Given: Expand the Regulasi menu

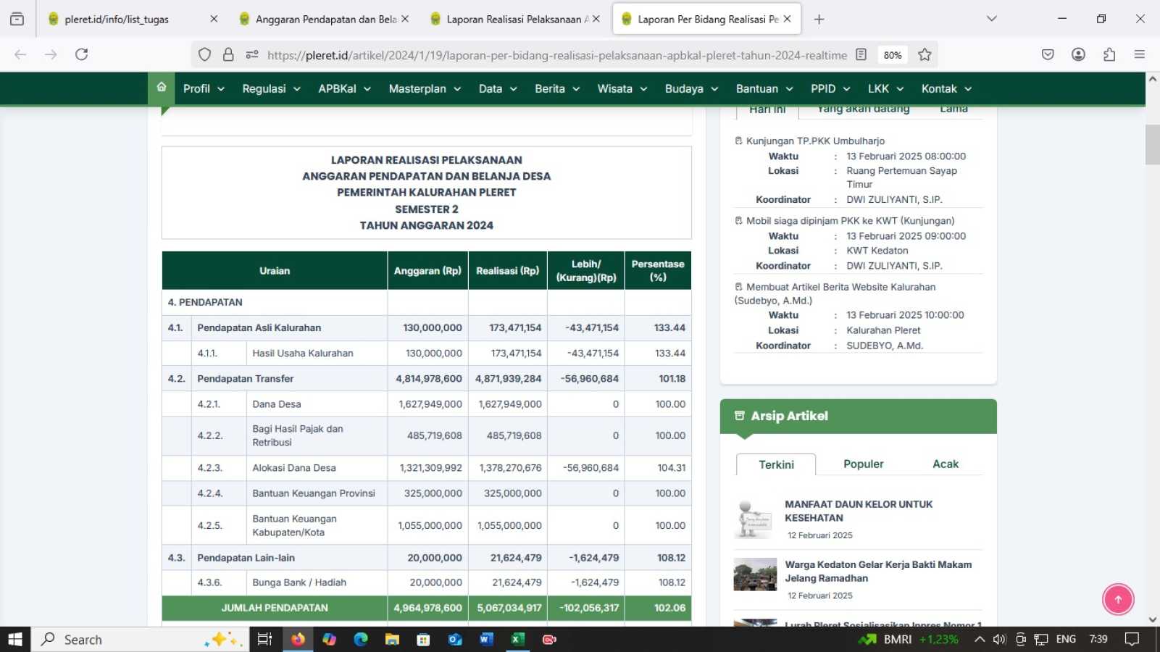Looking at the screenshot, I should click(271, 88).
